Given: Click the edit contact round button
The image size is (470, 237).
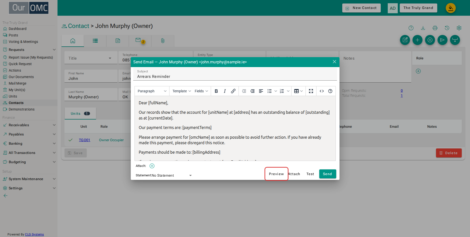Looking at the screenshot, I should click(405, 40).
